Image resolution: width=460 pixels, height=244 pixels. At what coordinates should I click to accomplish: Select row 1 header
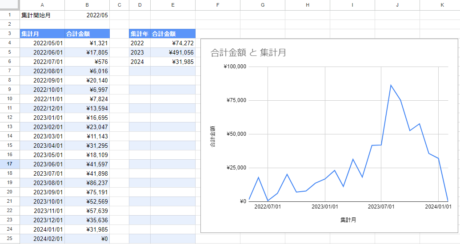[10, 15]
